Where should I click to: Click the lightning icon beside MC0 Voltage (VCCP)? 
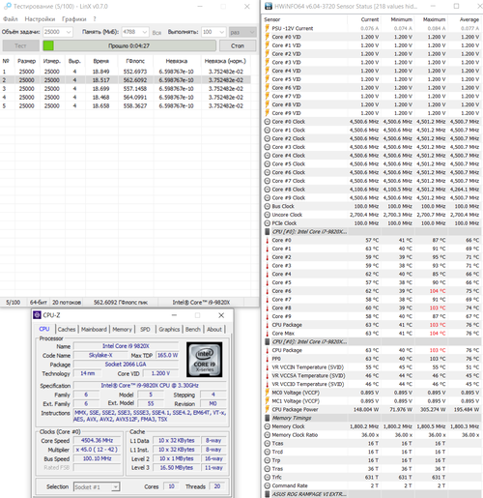pos(267,393)
